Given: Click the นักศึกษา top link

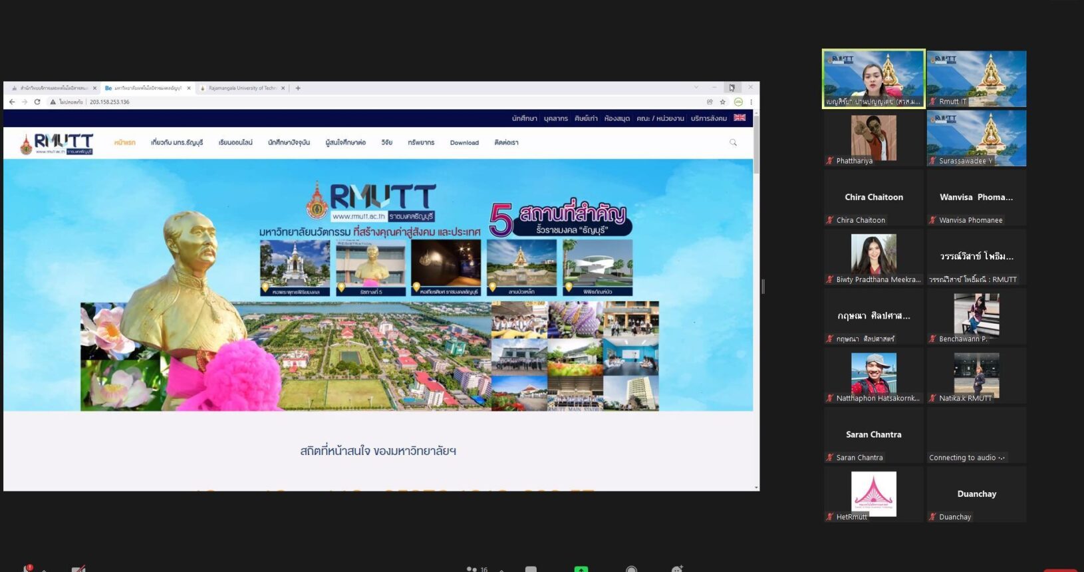Looking at the screenshot, I should 524,118.
